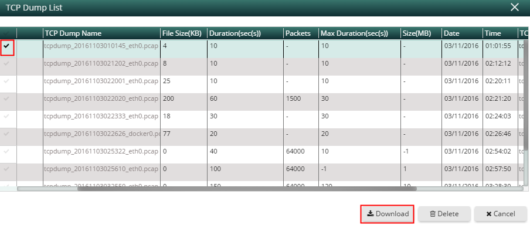Select file name tcpdump_20161103025610_eth0.pcap
Image resolution: width=530 pixels, height=225 pixels.
click(x=101, y=169)
